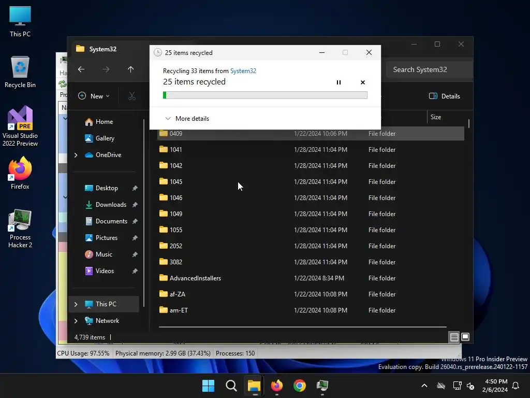Viewport: 530px width, 398px height.
Task: Select OneDrive in navigation pane
Action: coord(103,155)
